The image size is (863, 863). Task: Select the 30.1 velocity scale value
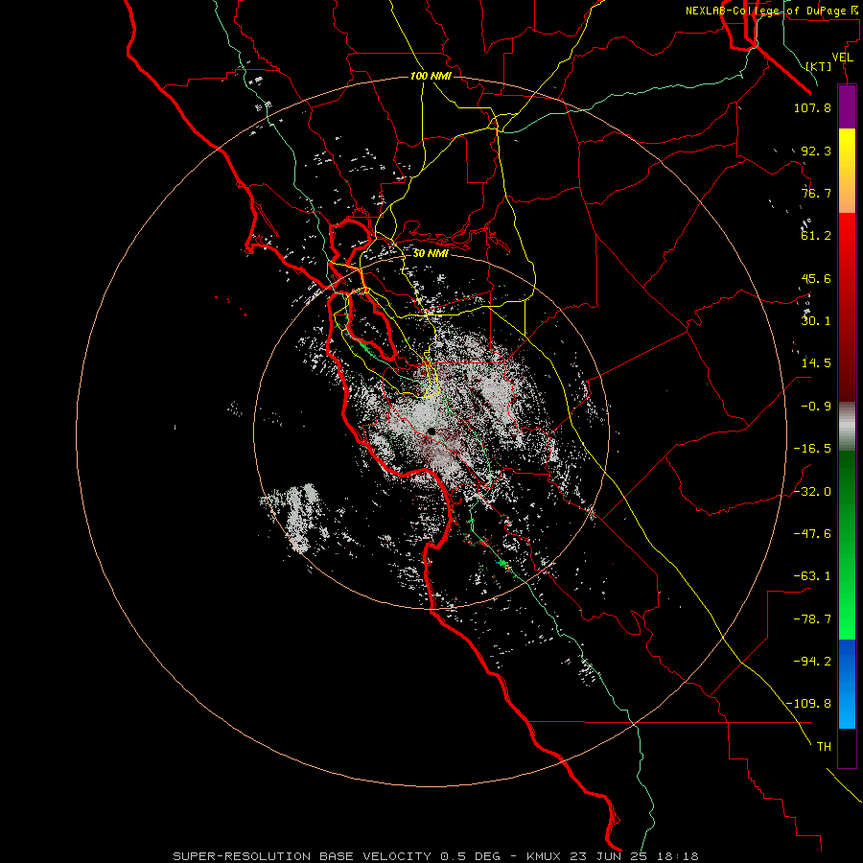click(816, 321)
